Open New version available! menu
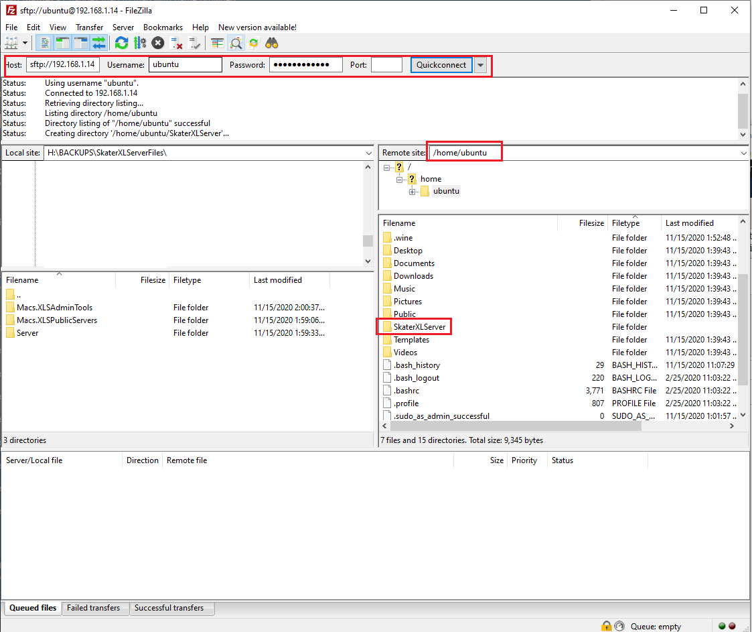Image resolution: width=752 pixels, height=632 pixels. [x=258, y=27]
